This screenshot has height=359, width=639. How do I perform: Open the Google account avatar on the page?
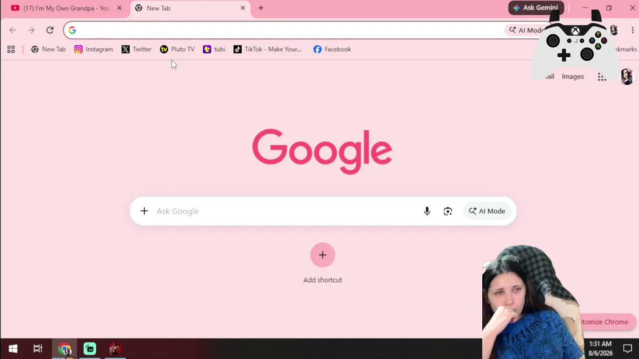[x=627, y=77]
